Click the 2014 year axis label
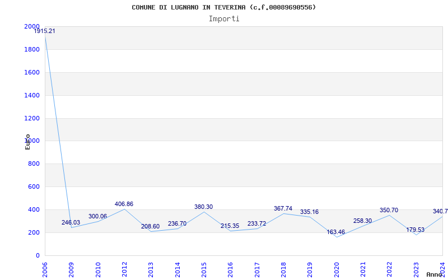Viewport: 448px width, 280px height. 178,270
